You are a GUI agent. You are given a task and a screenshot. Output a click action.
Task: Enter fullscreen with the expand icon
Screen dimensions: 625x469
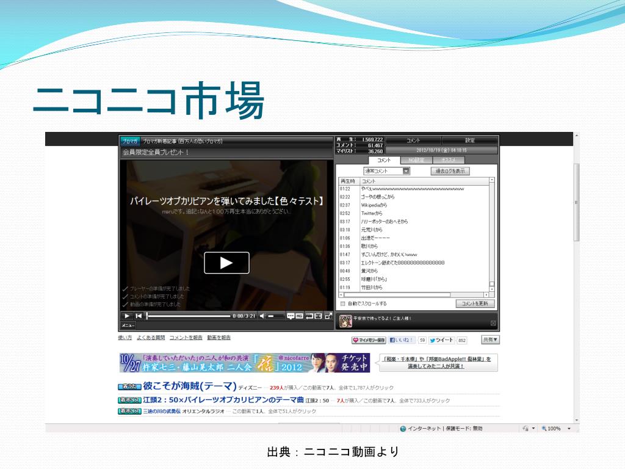[328, 316]
